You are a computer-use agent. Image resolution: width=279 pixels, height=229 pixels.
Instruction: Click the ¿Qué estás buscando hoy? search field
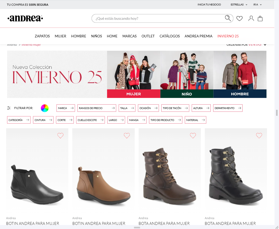(156, 18)
